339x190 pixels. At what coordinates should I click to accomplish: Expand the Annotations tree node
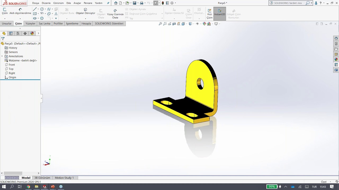[2, 56]
